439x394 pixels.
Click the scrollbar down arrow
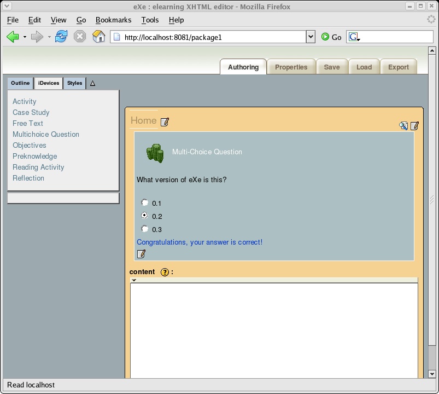coord(432,374)
